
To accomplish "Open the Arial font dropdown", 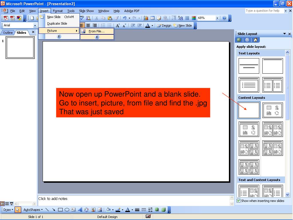I will pyautogui.click(x=35, y=25).
